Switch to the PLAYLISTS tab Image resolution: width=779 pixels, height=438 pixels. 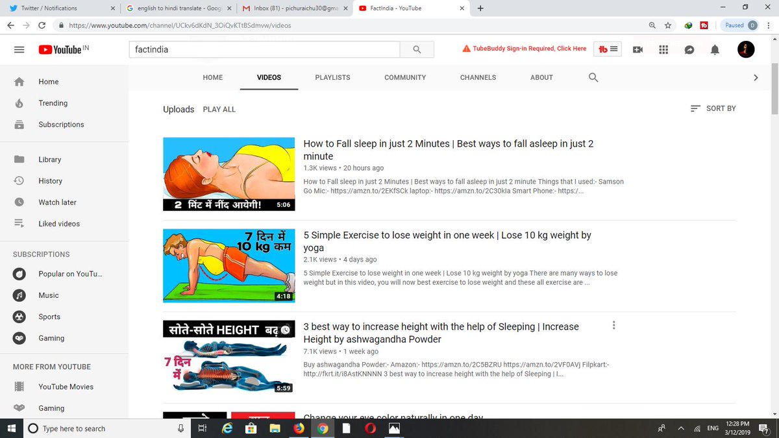(332, 77)
